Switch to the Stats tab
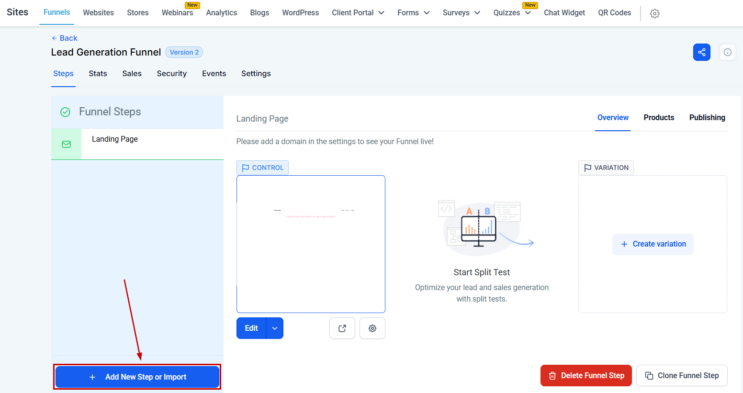 (x=98, y=74)
